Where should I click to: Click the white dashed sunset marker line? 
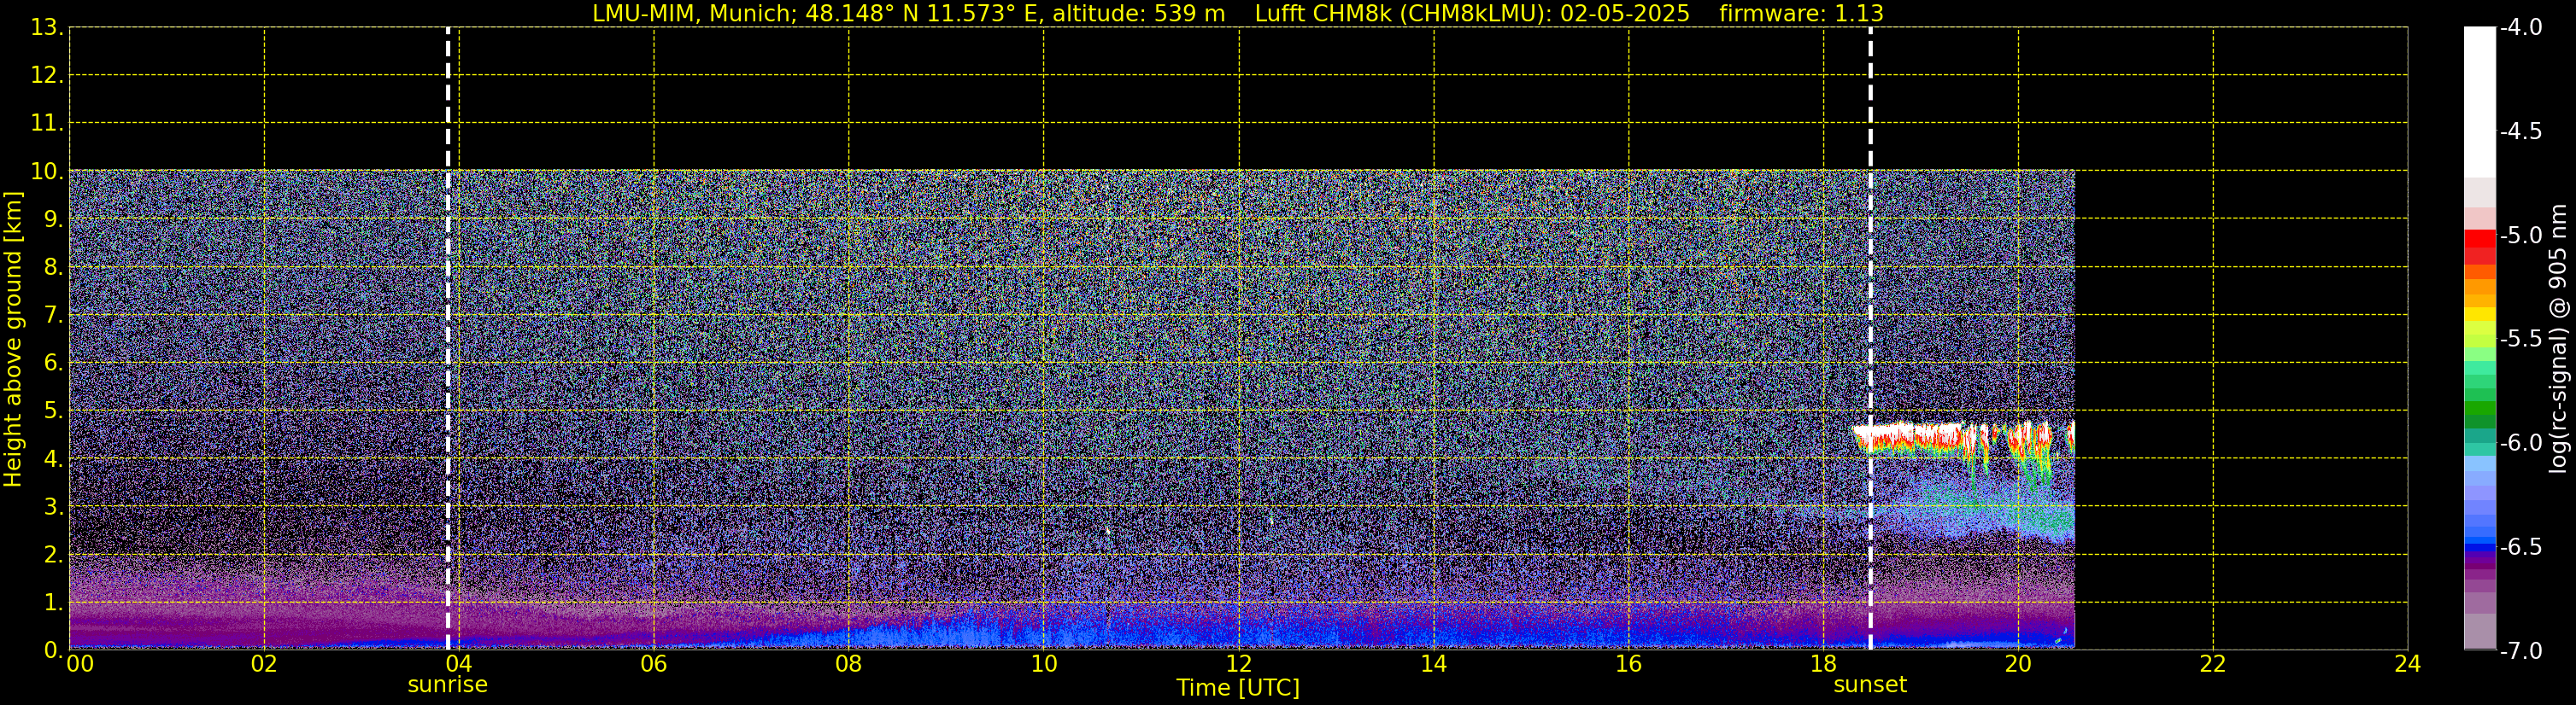pyautogui.click(x=1870, y=339)
